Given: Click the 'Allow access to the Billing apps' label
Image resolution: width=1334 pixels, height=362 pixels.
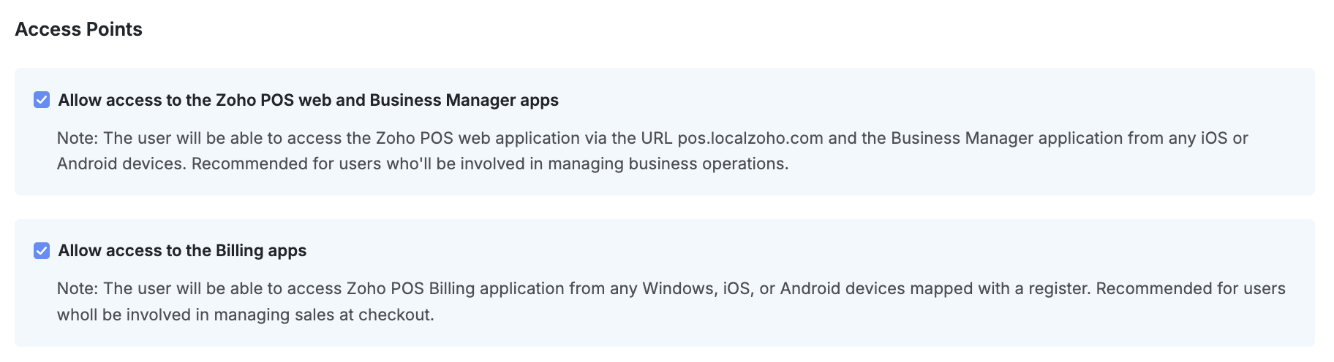Looking at the screenshot, I should (x=182, y=250).
